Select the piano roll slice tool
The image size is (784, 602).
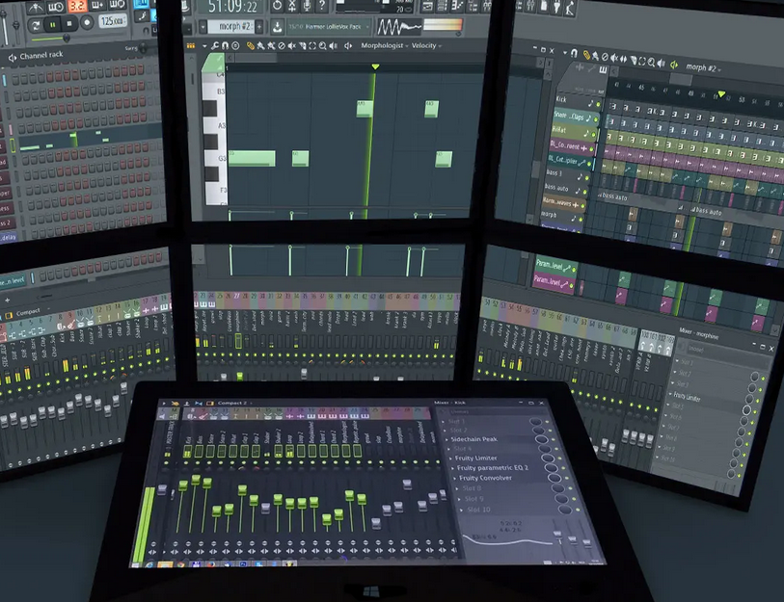302,46
